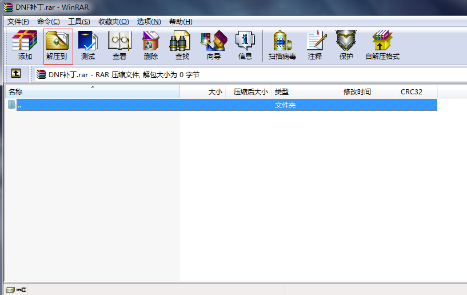
Task: Start 扫描病毒 (Virus Scan)
Action: 282,46
